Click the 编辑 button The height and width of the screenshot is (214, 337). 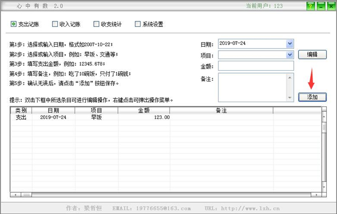(x=312, y=54)
